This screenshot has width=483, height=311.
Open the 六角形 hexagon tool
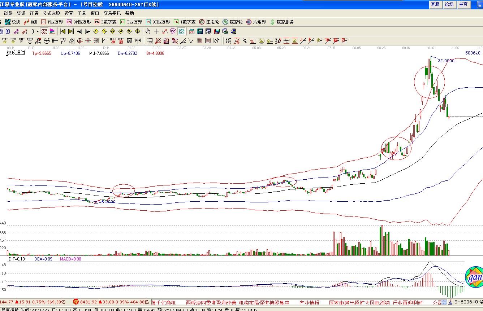256,22
